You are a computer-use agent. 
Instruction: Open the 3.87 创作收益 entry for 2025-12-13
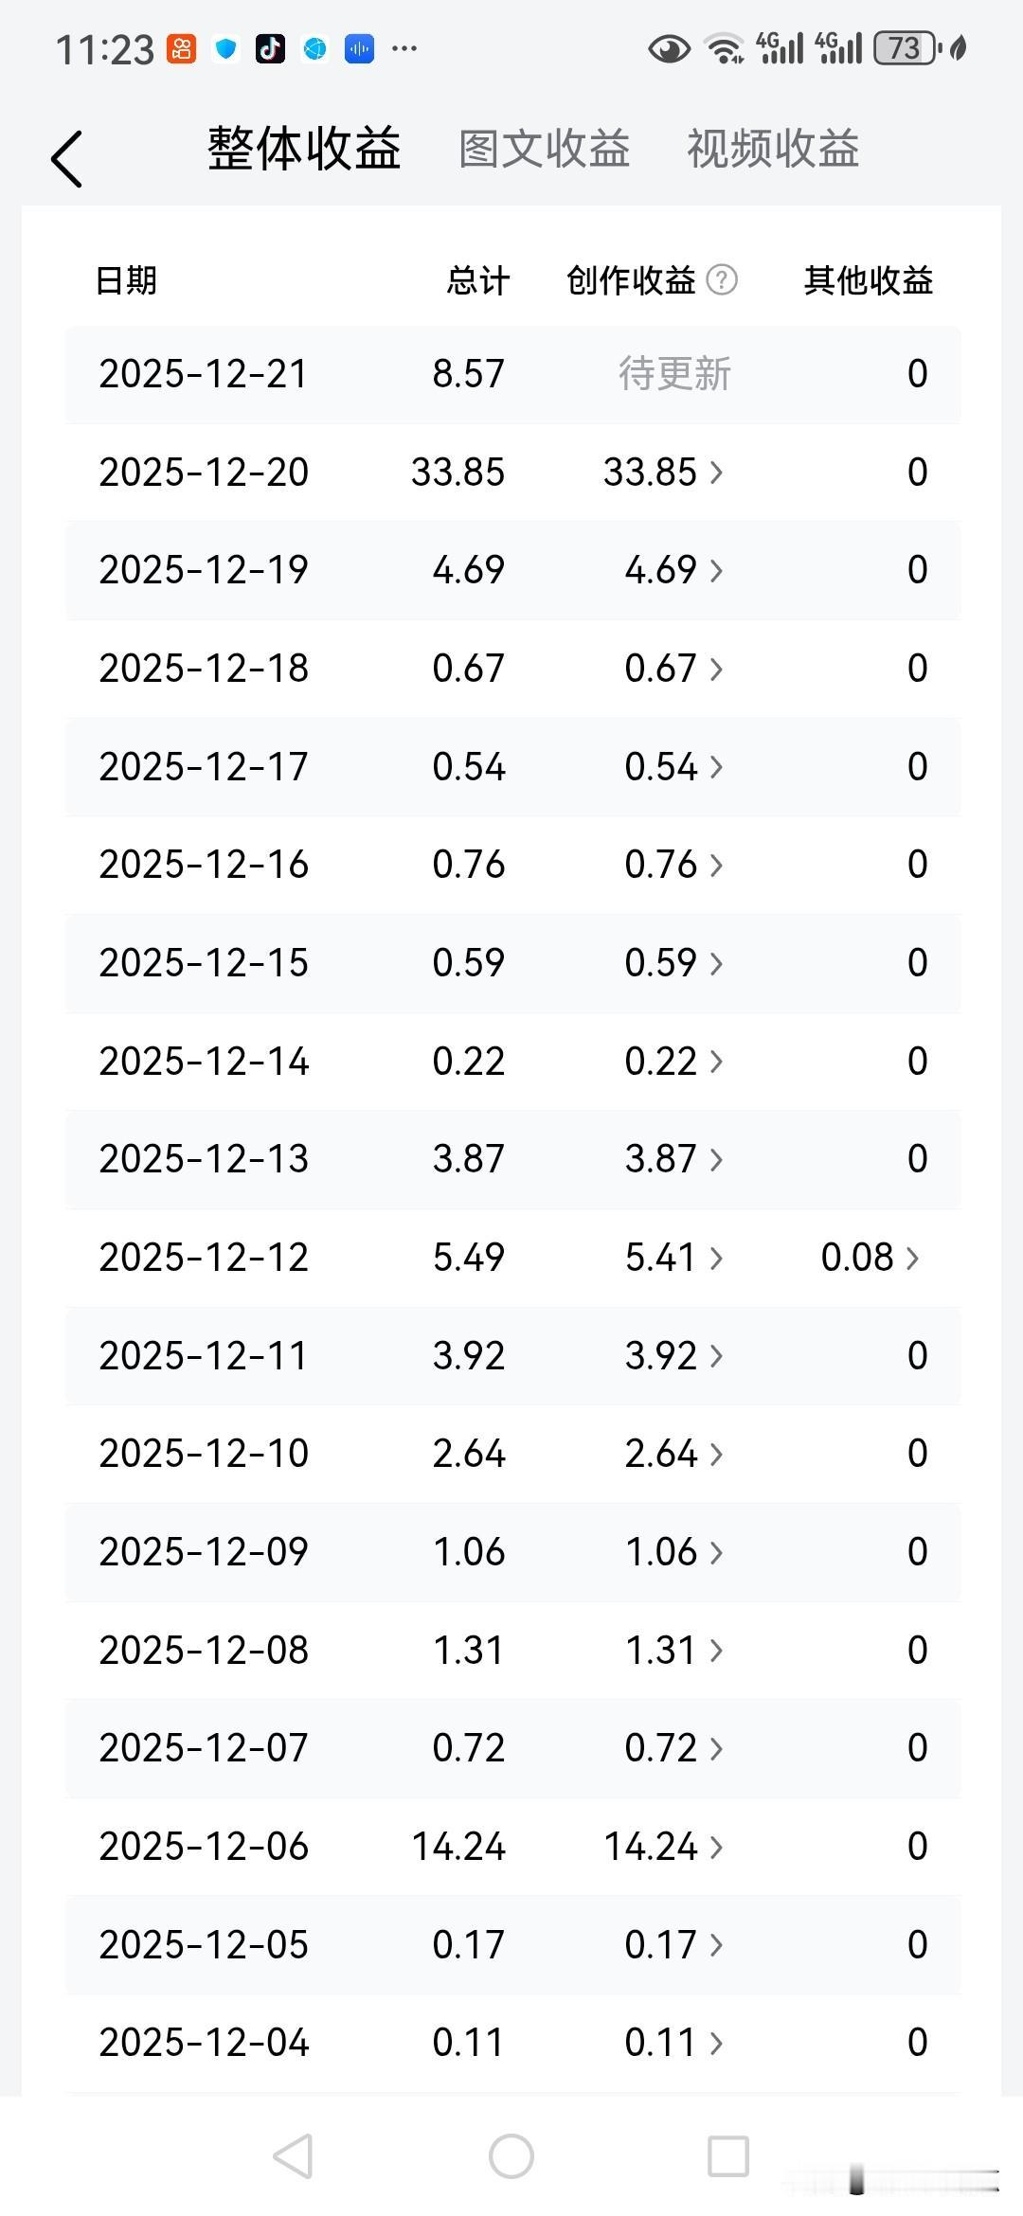pos(673,1159)
